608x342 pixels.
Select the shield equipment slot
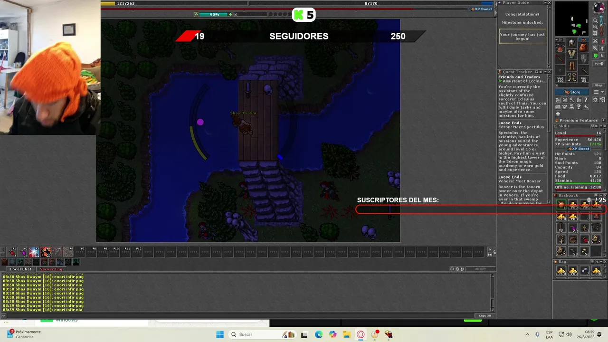pos(583,58)
